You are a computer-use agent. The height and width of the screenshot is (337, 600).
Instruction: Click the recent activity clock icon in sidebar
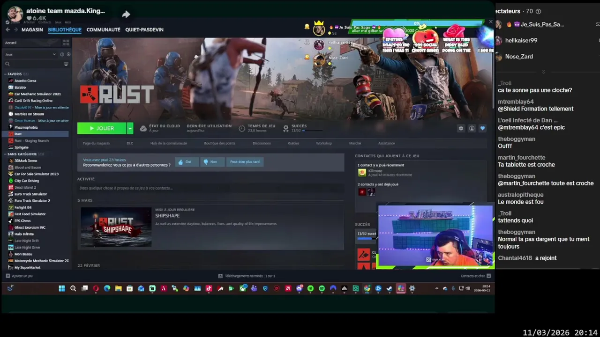coord(62,54)
